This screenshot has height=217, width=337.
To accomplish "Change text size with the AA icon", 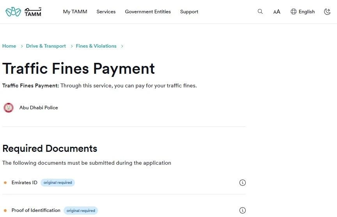I will (x=277, y=12).
